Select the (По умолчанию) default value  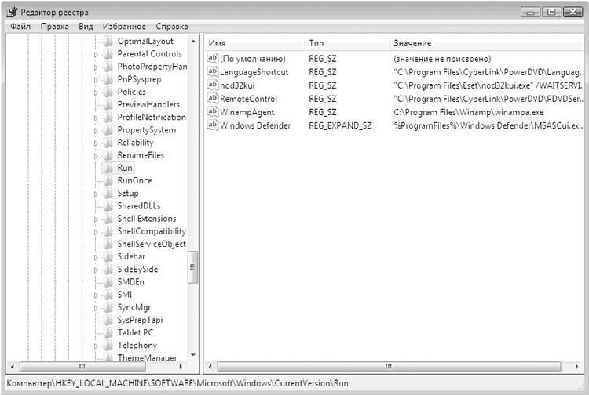[252, 59]
